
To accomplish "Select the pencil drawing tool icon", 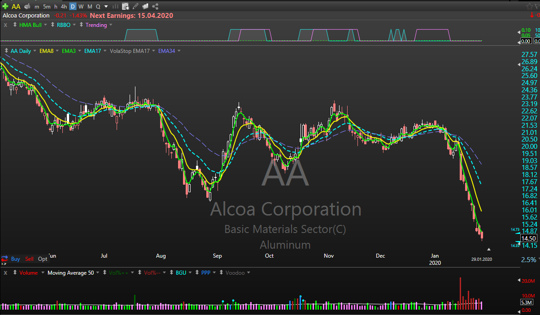I will click(x=135, y=6).
